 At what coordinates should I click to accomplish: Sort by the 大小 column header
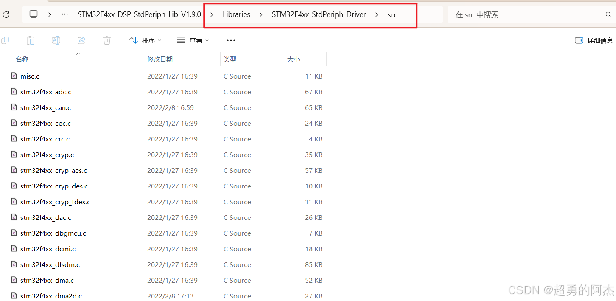coord(294,59)
